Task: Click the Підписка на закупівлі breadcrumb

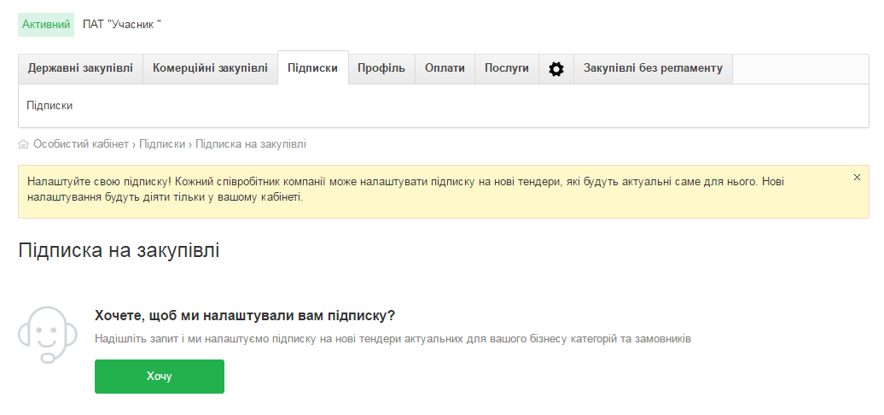Action: coord(251,144)
